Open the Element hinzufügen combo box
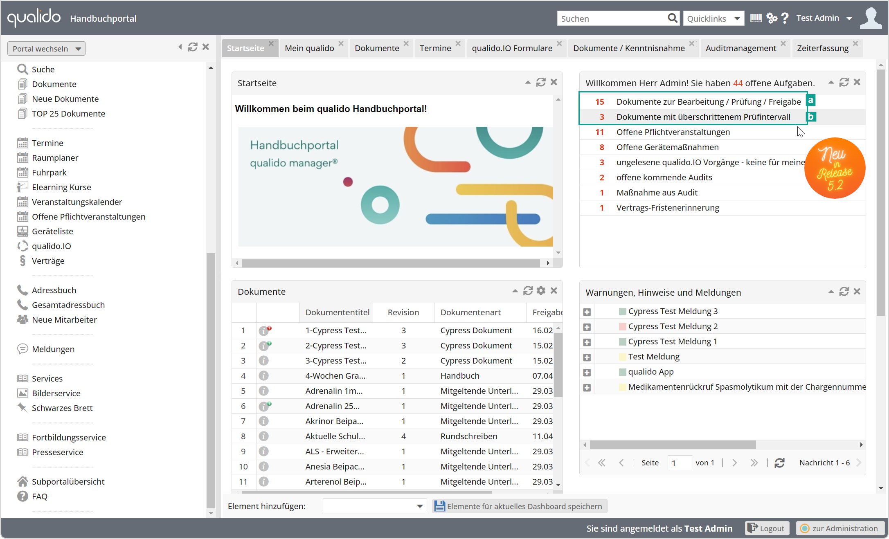The width and height of the screenshot is (889, 539). [374, 506]
